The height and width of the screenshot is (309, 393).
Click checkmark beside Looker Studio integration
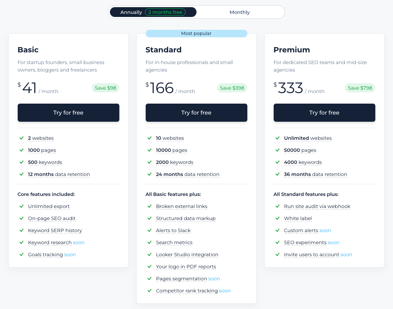click(149, 254)
